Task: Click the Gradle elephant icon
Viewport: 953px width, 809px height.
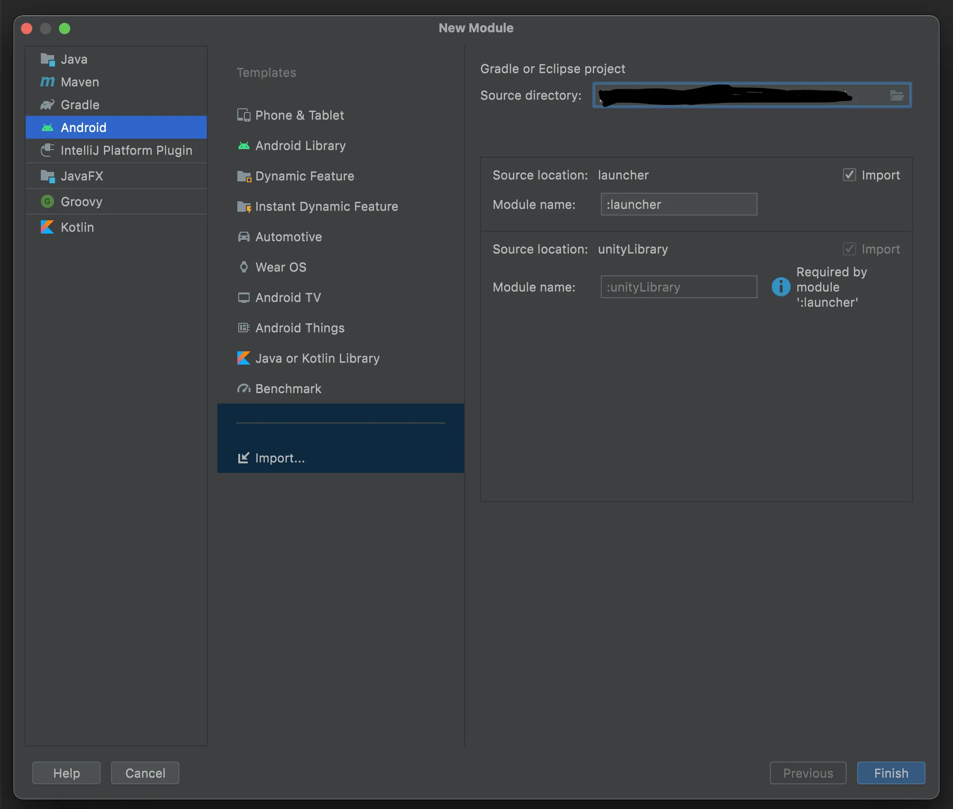Action: 47,105
